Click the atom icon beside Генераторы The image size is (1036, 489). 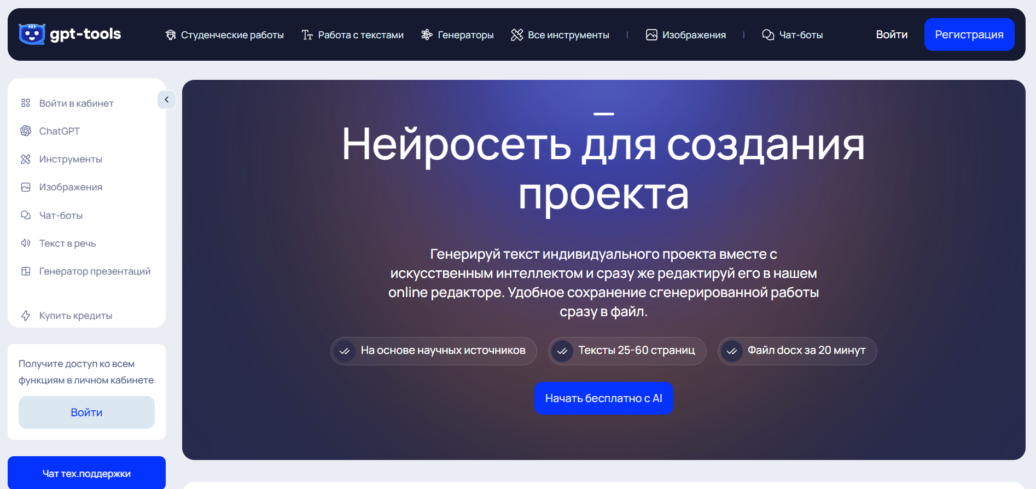pos(427,35)
